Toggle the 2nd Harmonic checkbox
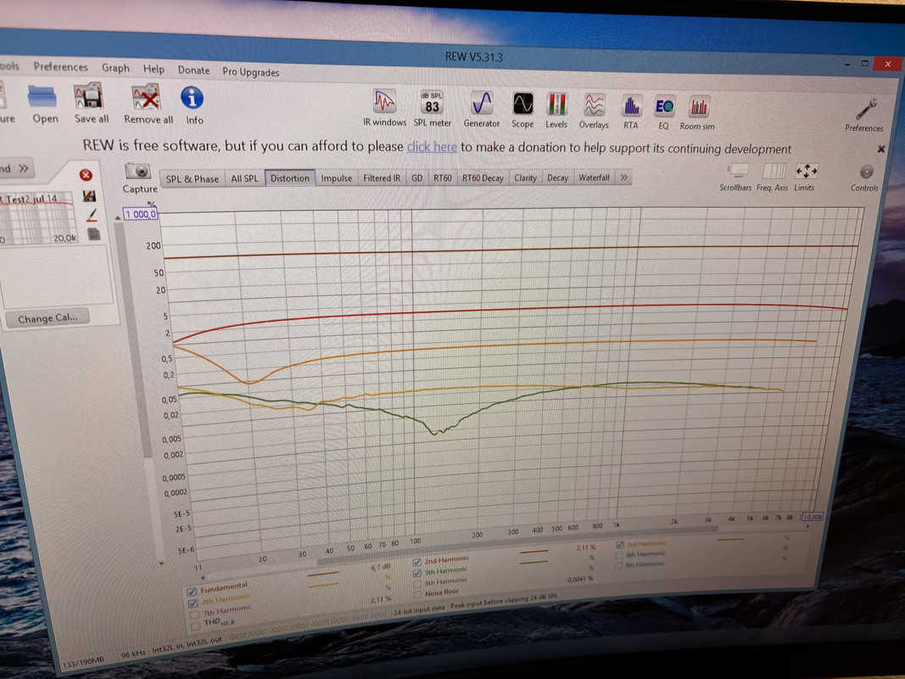This screenshot has height=679, width=905. (x=416, y=563)
